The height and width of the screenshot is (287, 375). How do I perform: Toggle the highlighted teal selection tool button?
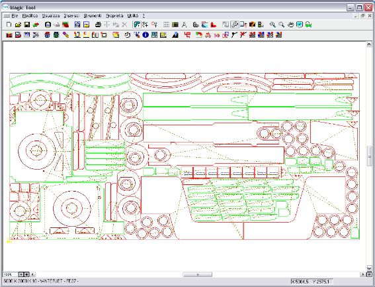136,25
